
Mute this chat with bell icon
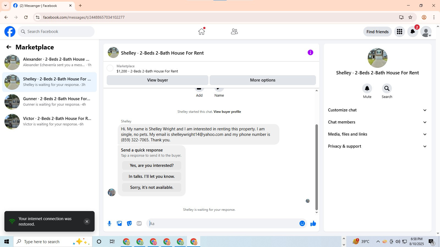(367, 88)
